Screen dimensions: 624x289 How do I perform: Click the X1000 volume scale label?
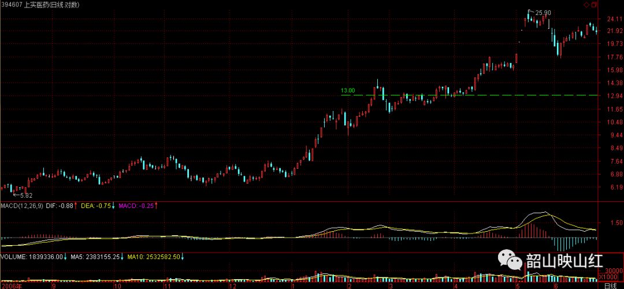608,277
